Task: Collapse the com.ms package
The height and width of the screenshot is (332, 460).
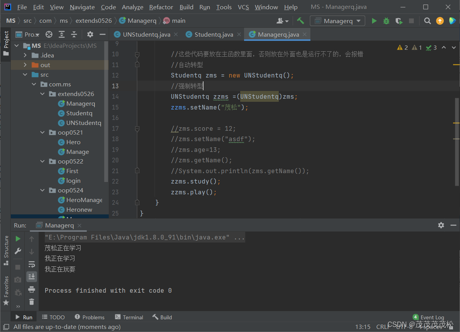Action: tap(34, 84)
